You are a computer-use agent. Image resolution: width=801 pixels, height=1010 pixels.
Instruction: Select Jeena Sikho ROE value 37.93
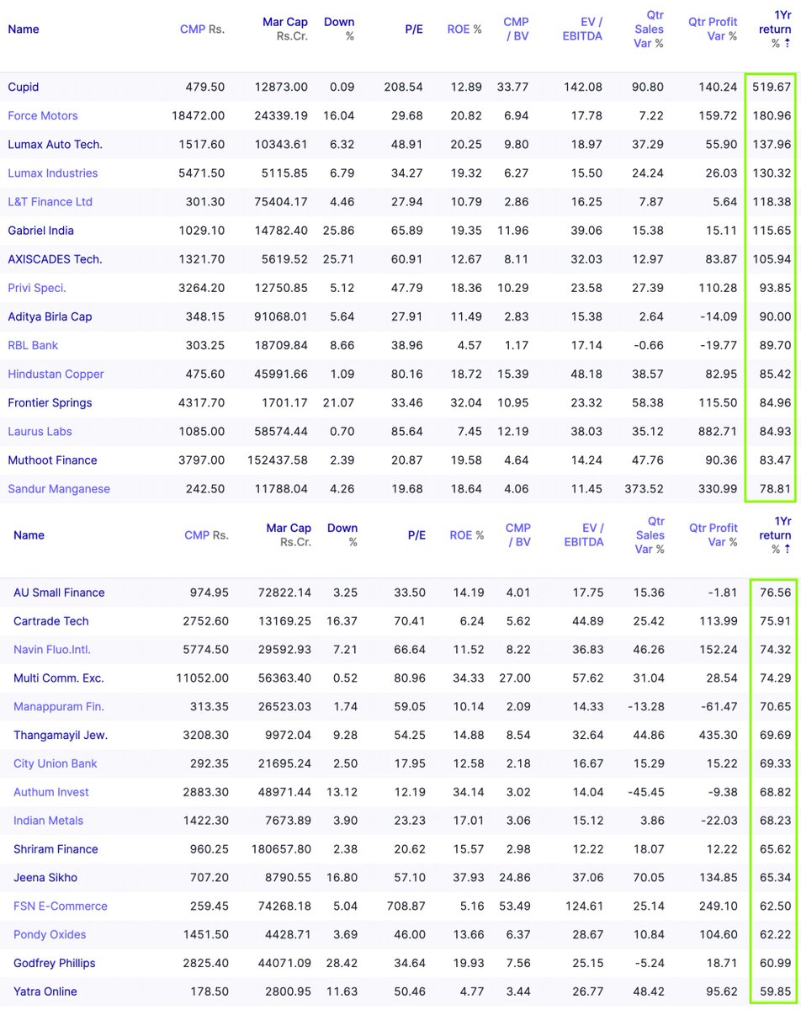pos(468,878)
